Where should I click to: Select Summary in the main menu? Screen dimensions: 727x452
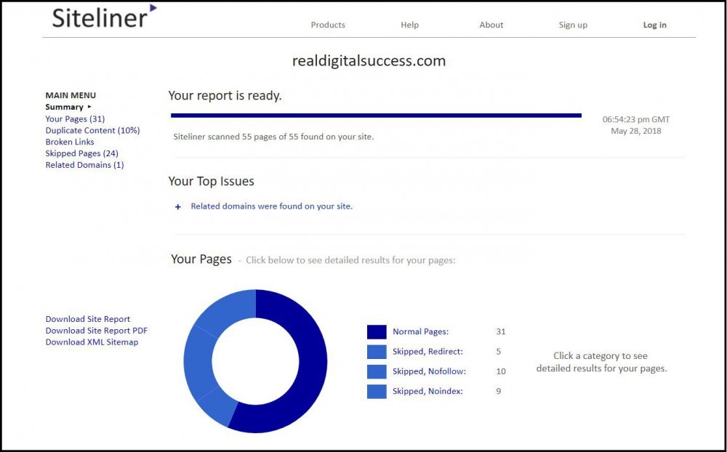pos(65,107)
